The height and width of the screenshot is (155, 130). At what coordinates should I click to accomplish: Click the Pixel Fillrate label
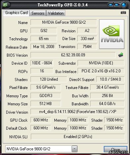19,88
